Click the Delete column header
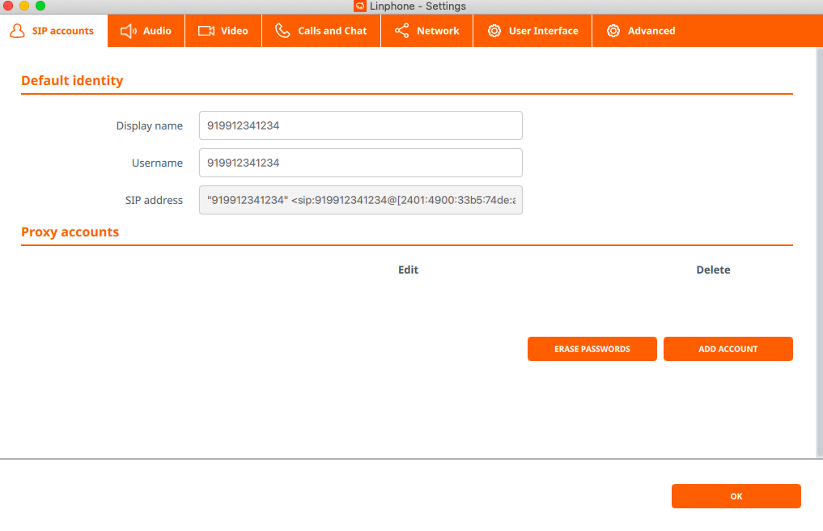 click(x=713, y=270)
